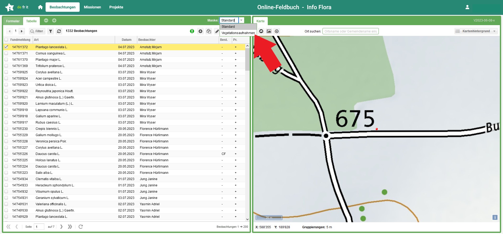The width and height of the screenshot is (503, 234).
Task: Refresh the observations table
Action: coord(59,31)
